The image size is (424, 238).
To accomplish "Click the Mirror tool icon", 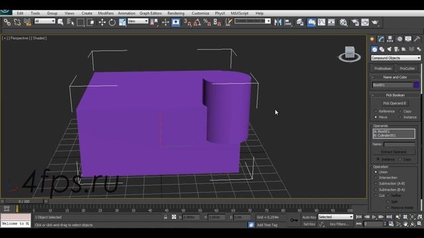I will (x=278, y=22).
